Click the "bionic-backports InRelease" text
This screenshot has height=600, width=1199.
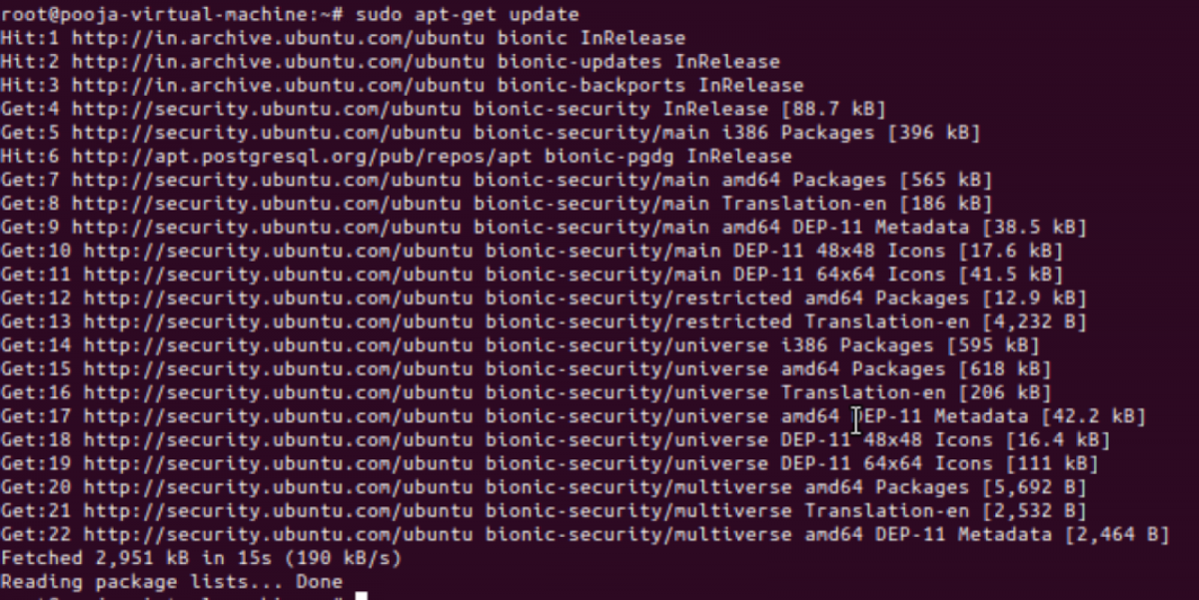click(x=637, y=86)
